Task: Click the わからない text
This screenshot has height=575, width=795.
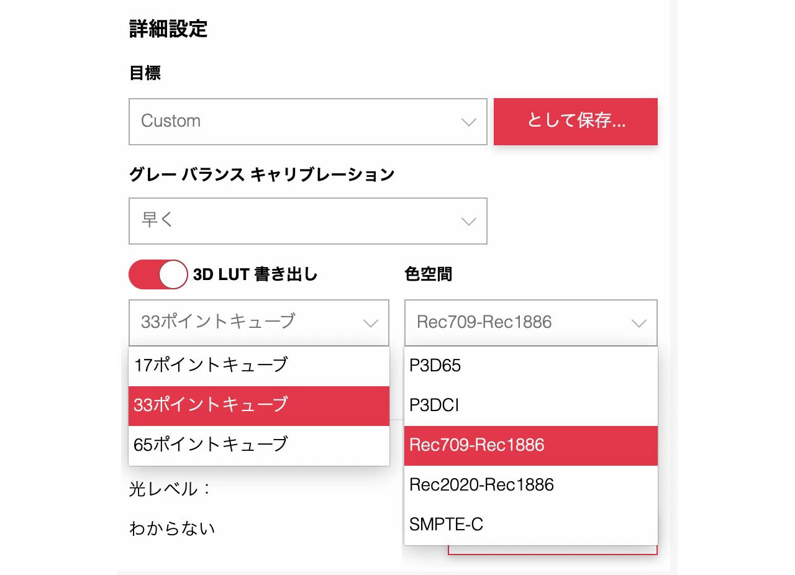Action: 172,529
